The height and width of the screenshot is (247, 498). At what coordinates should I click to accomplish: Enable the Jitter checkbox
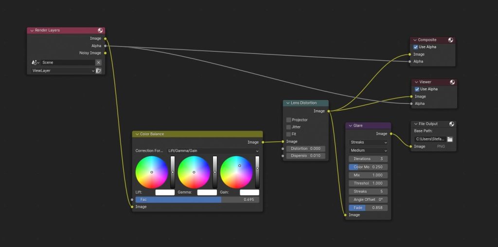point(288,127)
